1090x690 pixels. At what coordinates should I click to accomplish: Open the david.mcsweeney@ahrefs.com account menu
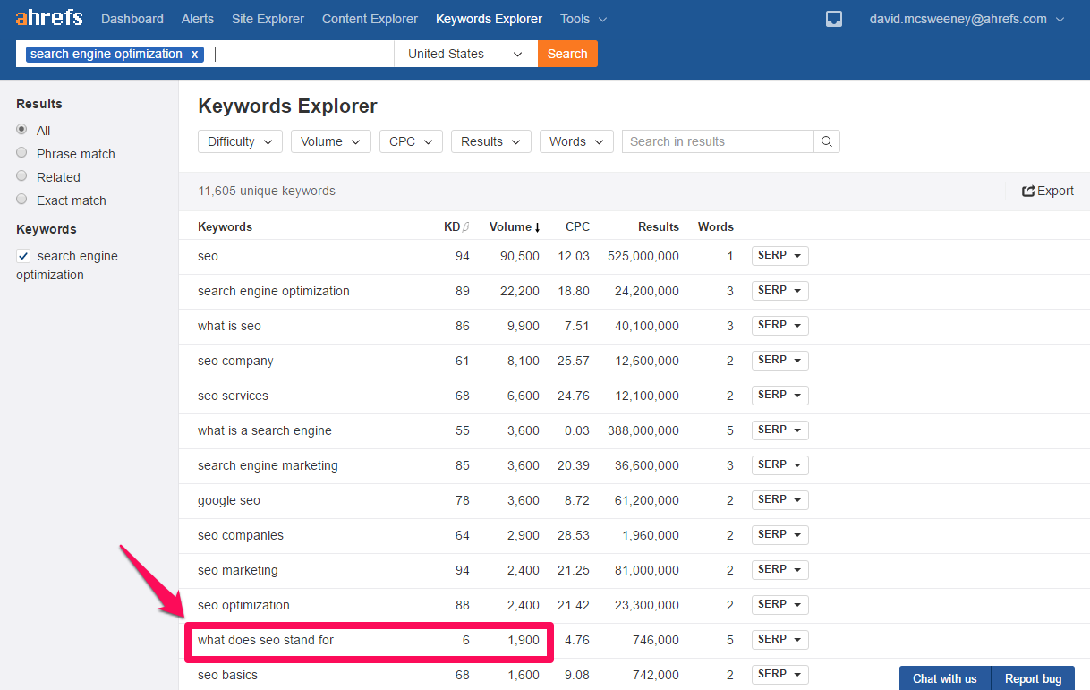[967, 19]
